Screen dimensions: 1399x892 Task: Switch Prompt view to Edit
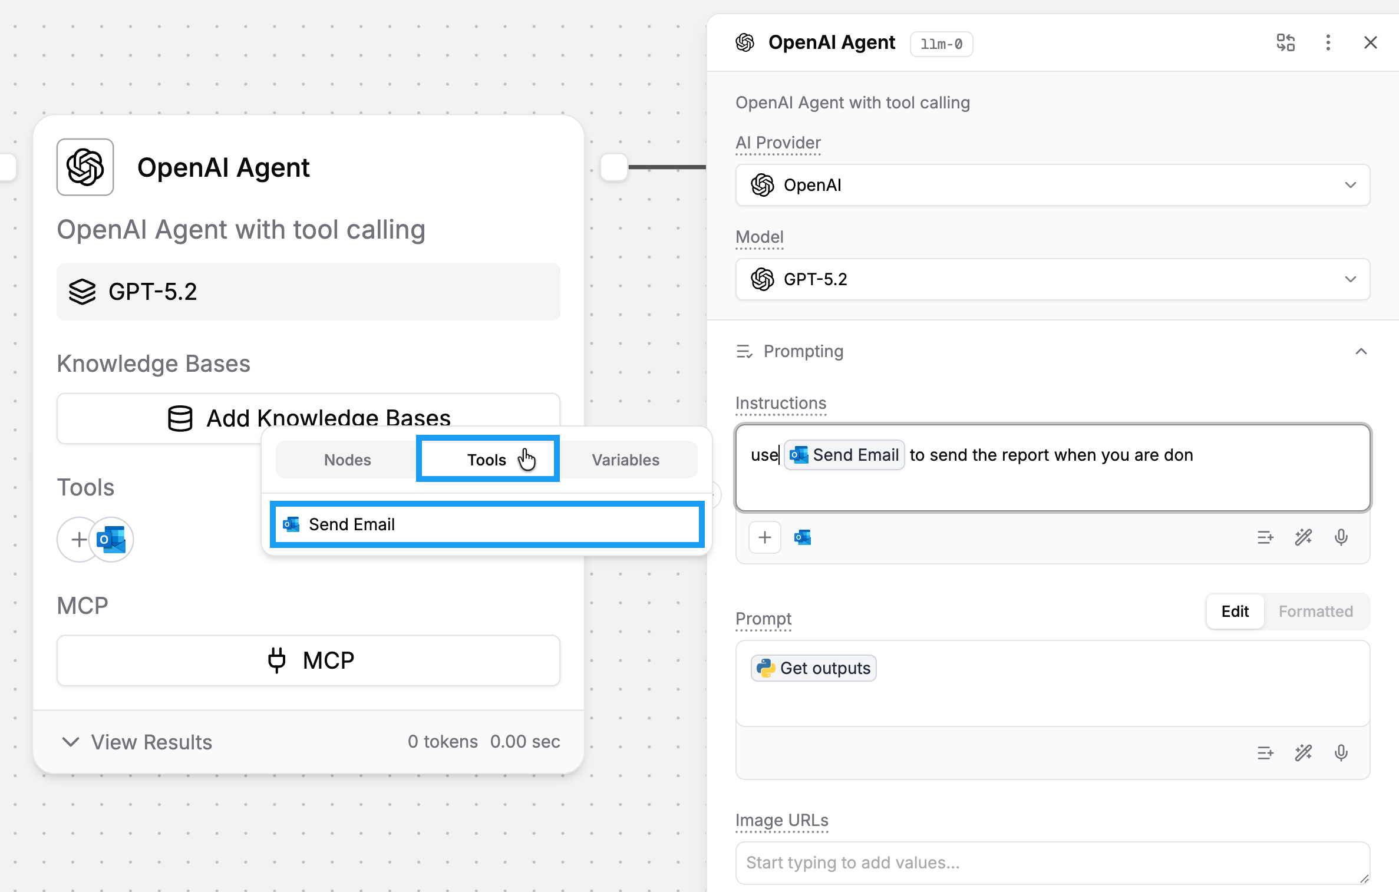tap(1235, 612)
